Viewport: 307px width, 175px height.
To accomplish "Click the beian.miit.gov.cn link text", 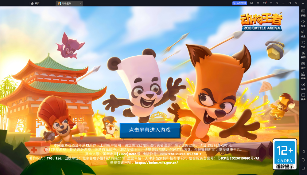I will click(x=157, y=162).
